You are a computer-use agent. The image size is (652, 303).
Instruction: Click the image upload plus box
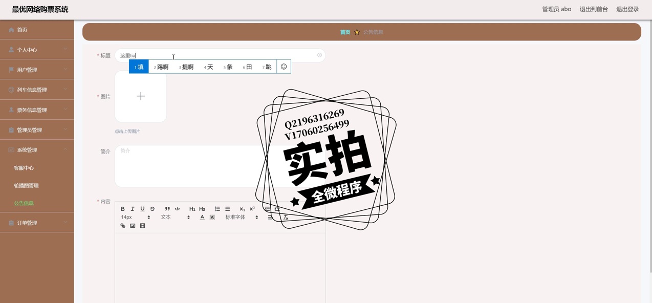tap(141, 96)
